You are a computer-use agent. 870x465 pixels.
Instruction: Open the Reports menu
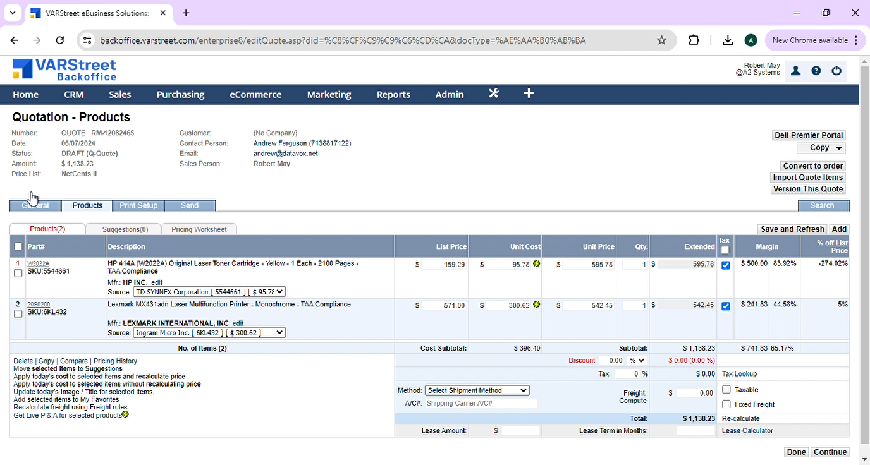pyautogui.click(x=393, y=94)
